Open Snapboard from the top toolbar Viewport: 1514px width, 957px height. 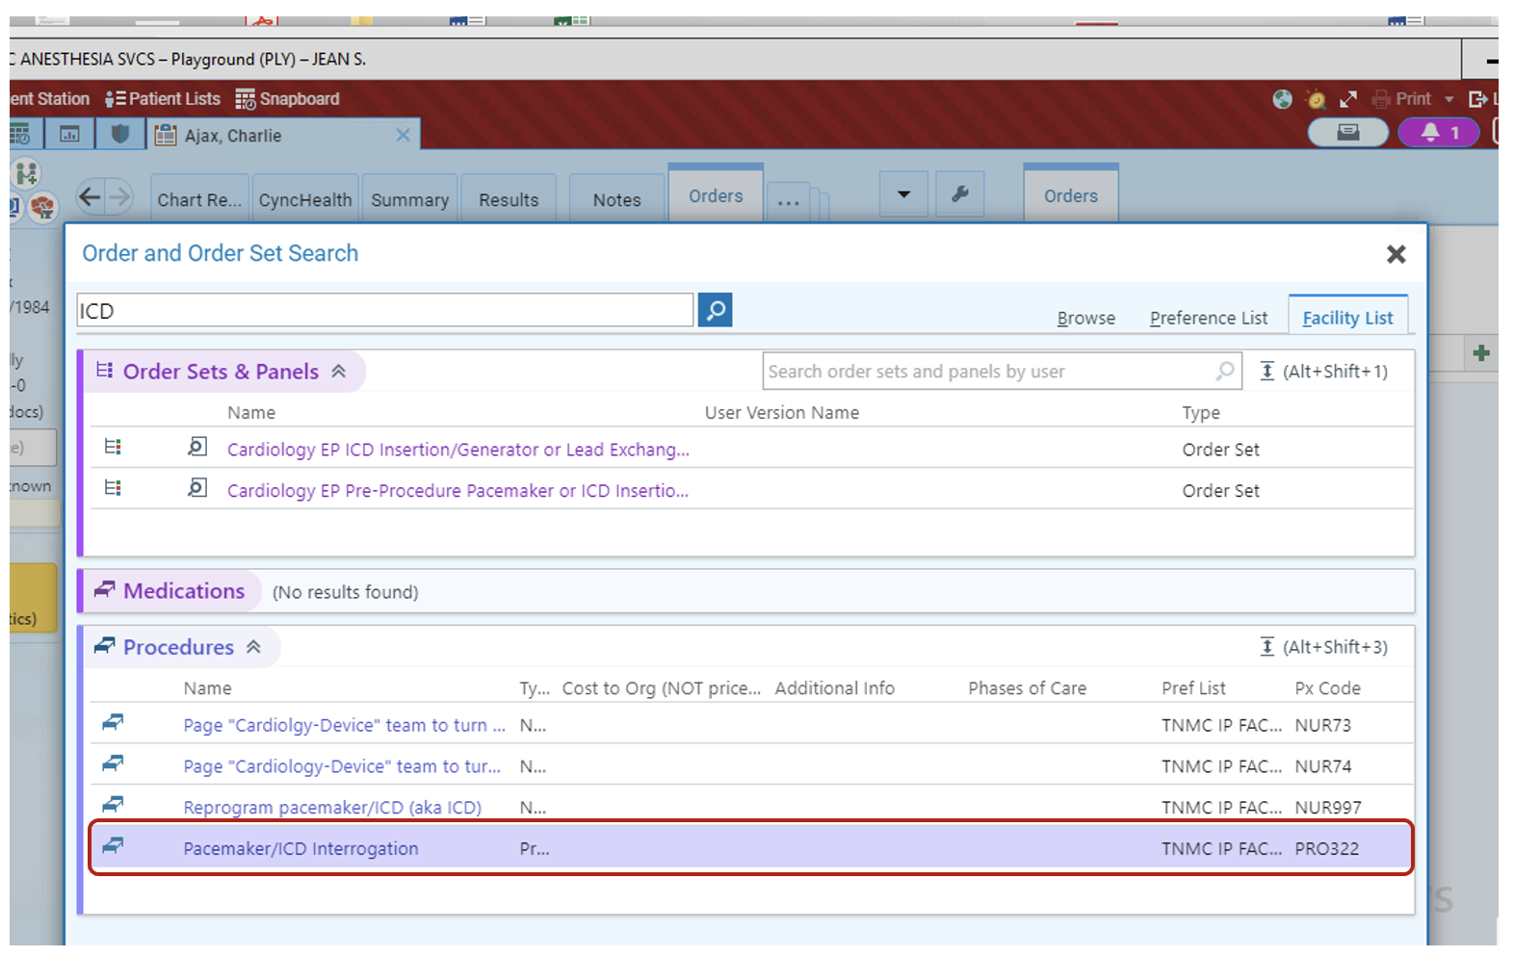288,99
